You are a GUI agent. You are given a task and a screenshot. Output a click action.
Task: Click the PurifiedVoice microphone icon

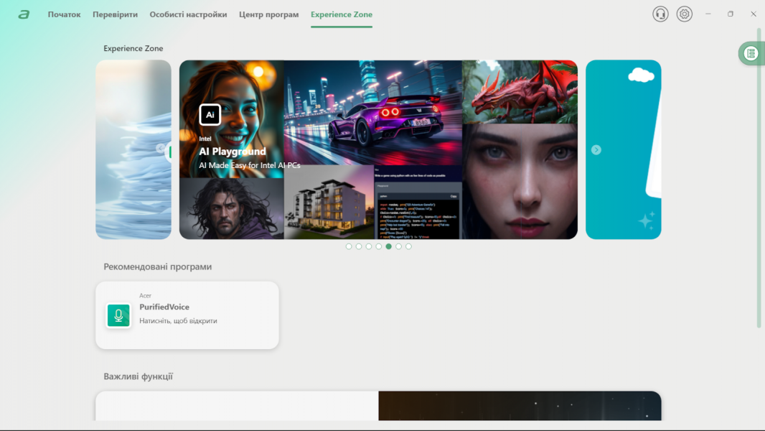118,315
